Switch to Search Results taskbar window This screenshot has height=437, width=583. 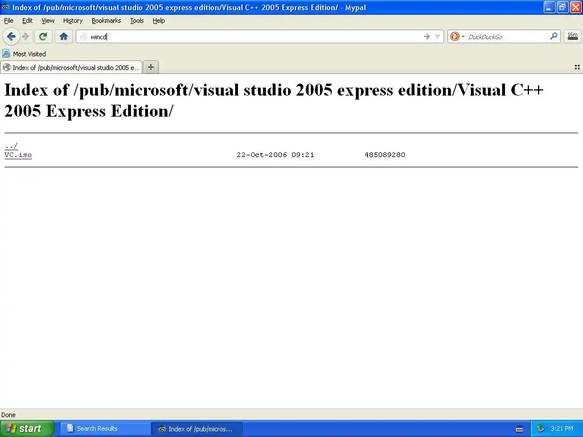(105, 428)
